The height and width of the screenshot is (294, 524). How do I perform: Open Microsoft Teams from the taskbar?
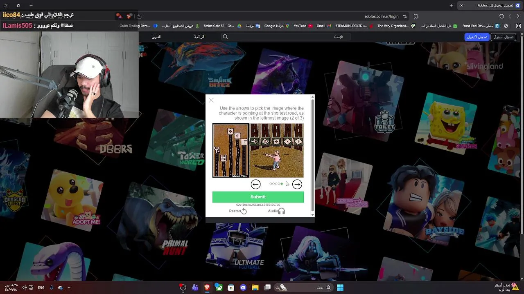[x=195, y=287]
